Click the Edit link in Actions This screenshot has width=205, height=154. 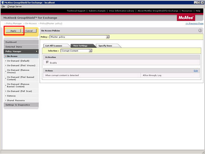pos(196,70)
